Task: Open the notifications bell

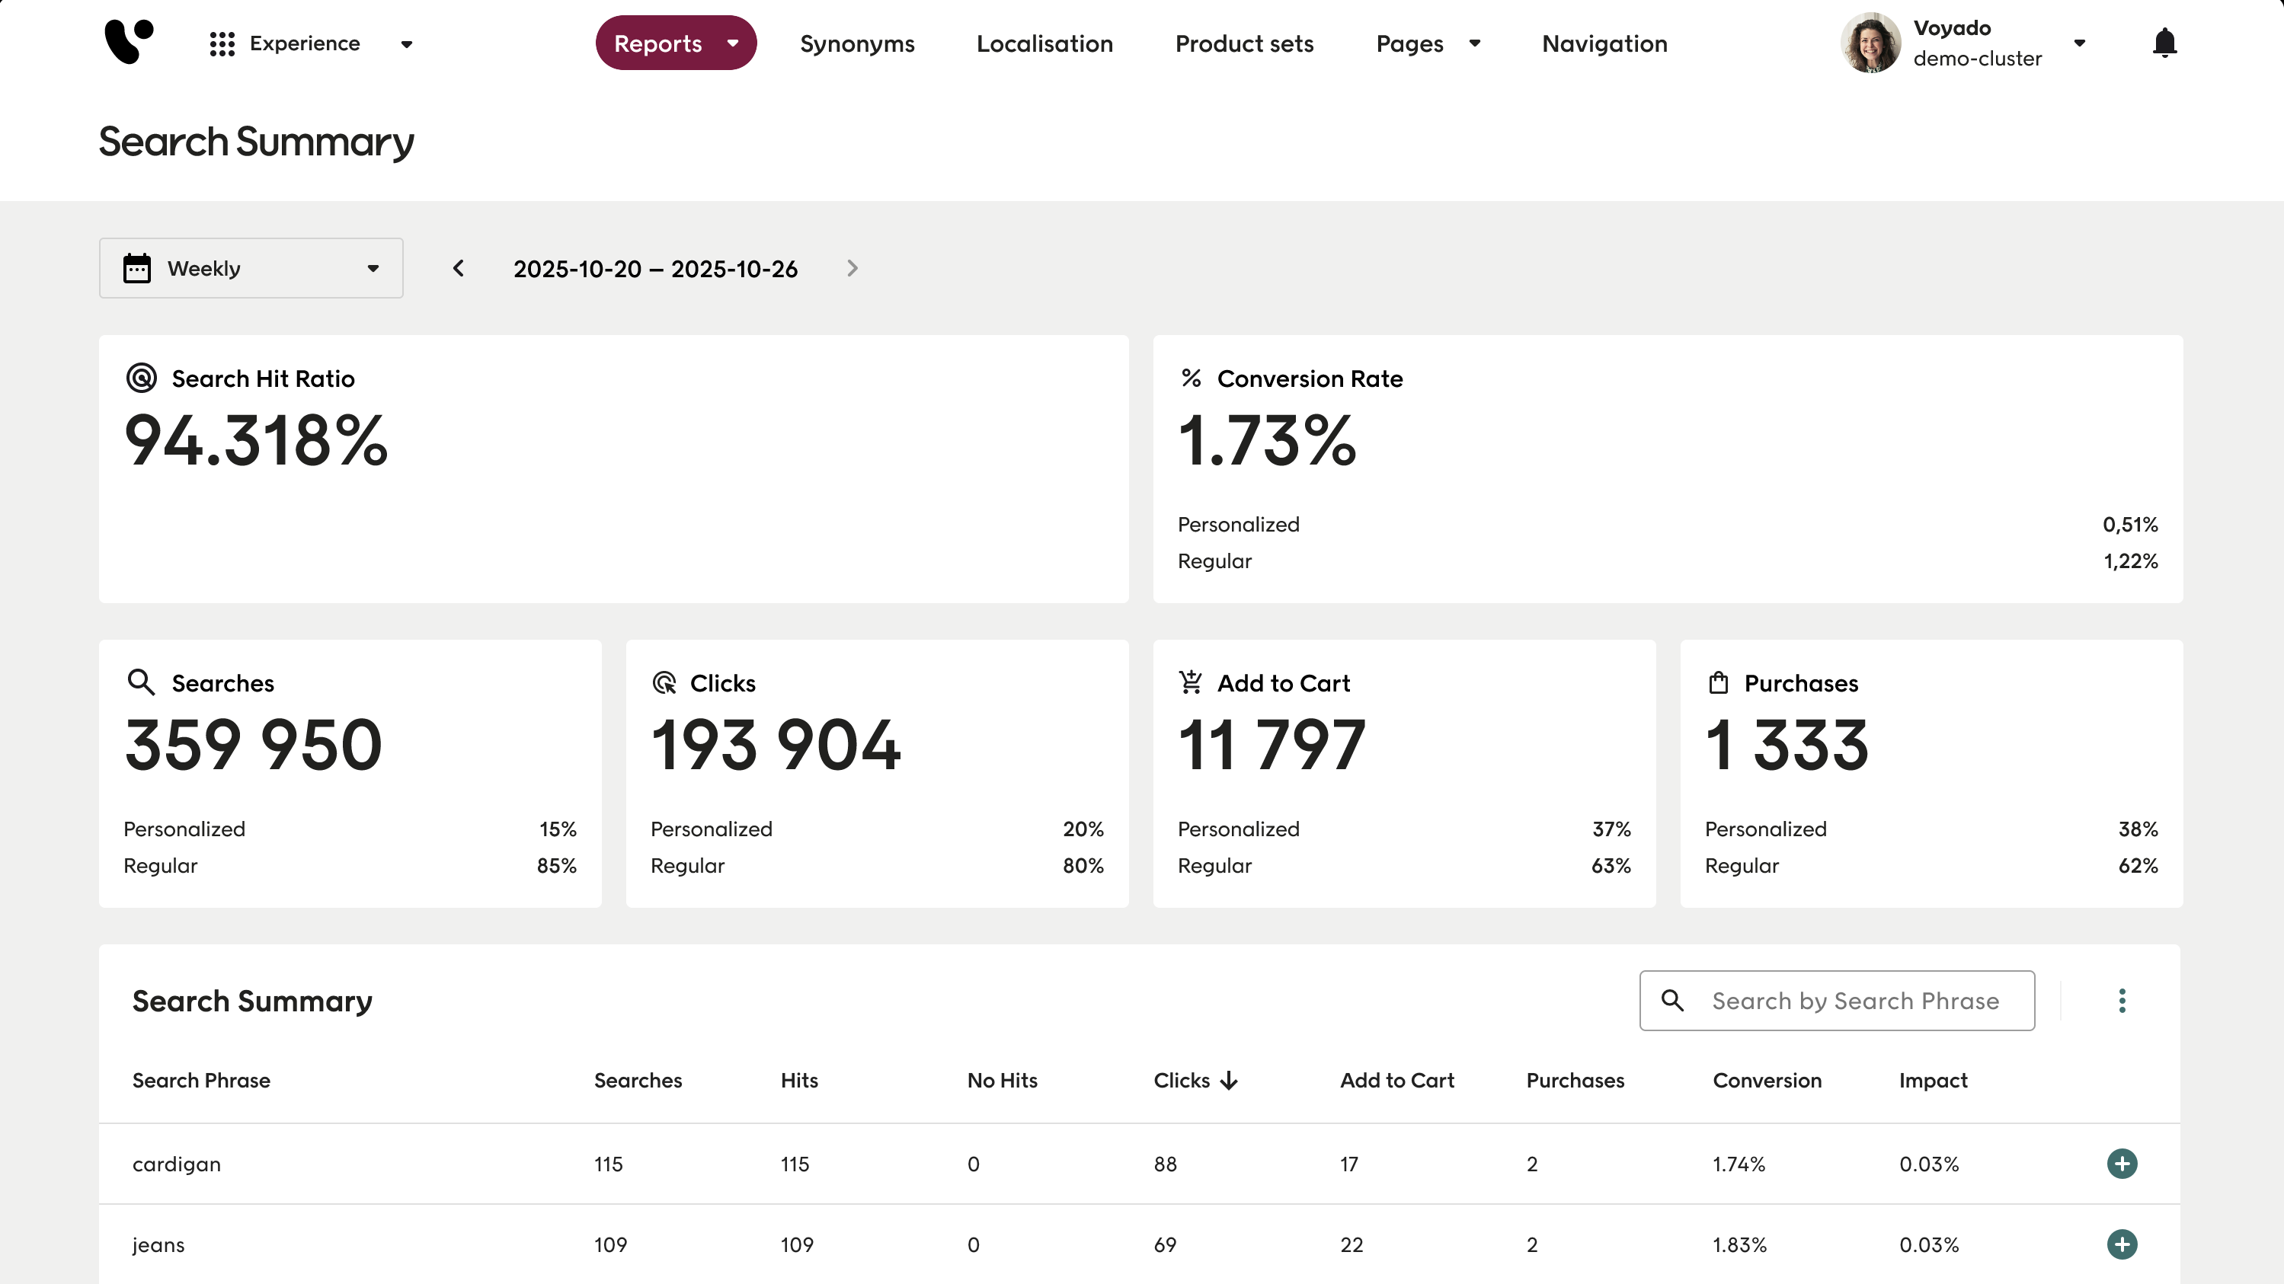Action: pyautogui.click(x=2164, y=43)
